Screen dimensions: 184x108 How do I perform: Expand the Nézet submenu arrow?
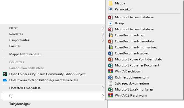[x=103, y=28]
